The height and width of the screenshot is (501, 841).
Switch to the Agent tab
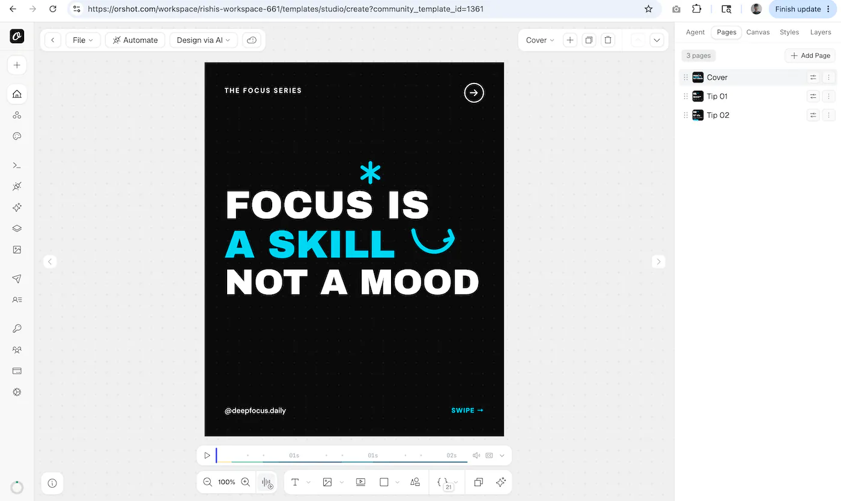point(695,32)
